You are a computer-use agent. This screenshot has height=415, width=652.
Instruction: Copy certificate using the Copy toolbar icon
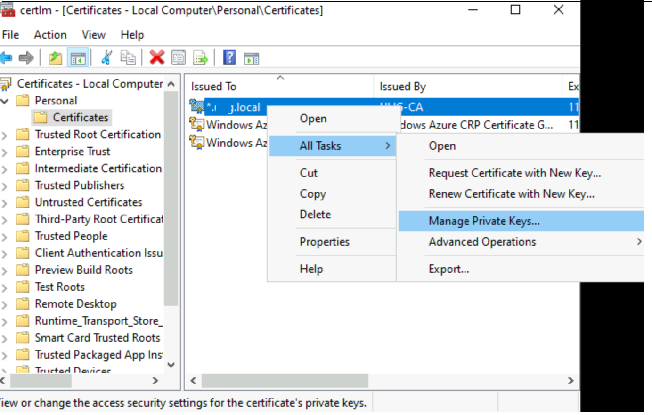point(128,58)
